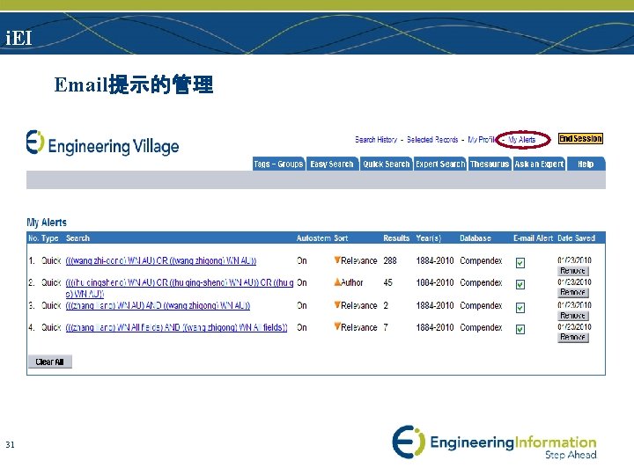634x475 pixels.
Task: Toggle the E-mail Alert checkbox for search 2
Action: click(x=520, y=284)
